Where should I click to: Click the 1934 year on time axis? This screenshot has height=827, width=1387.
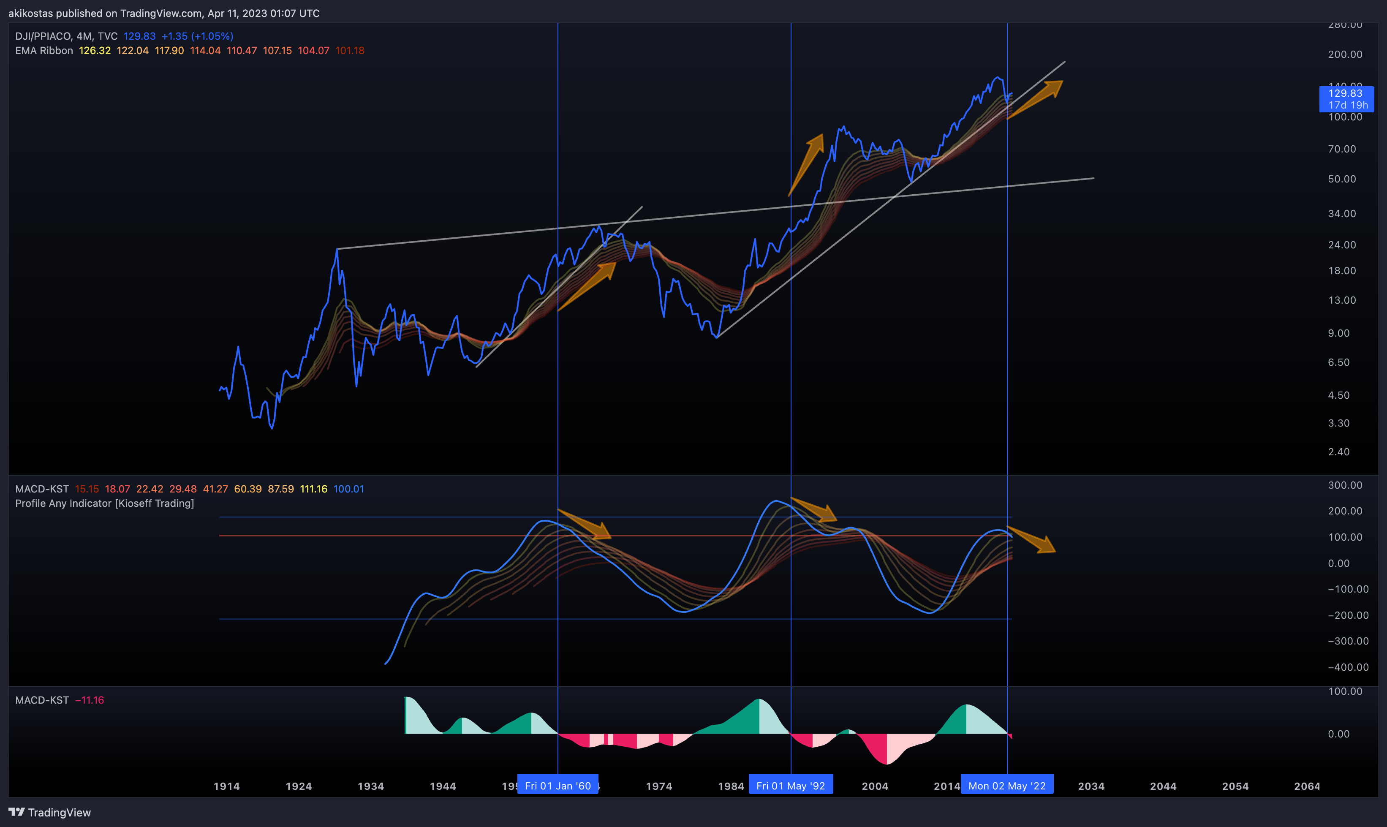pyautogui.click(x=370, y=786)
